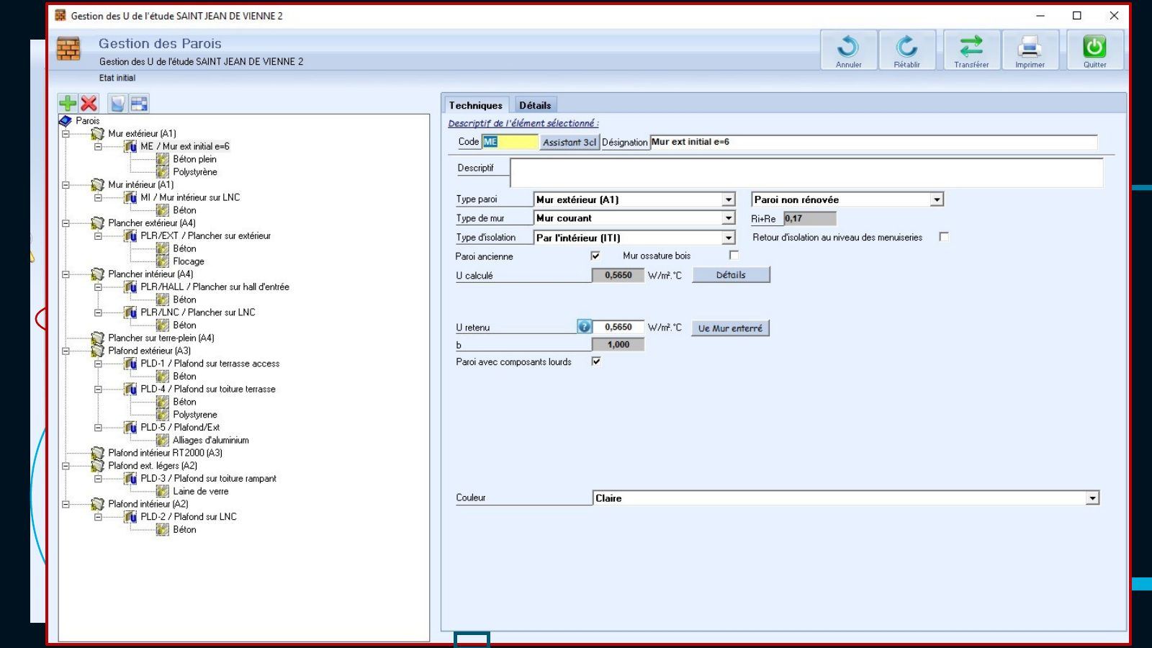The height and width of the screenshot is (648, 1152).
Task: Click the Transférer arrows icon
Action: (971, 47)
